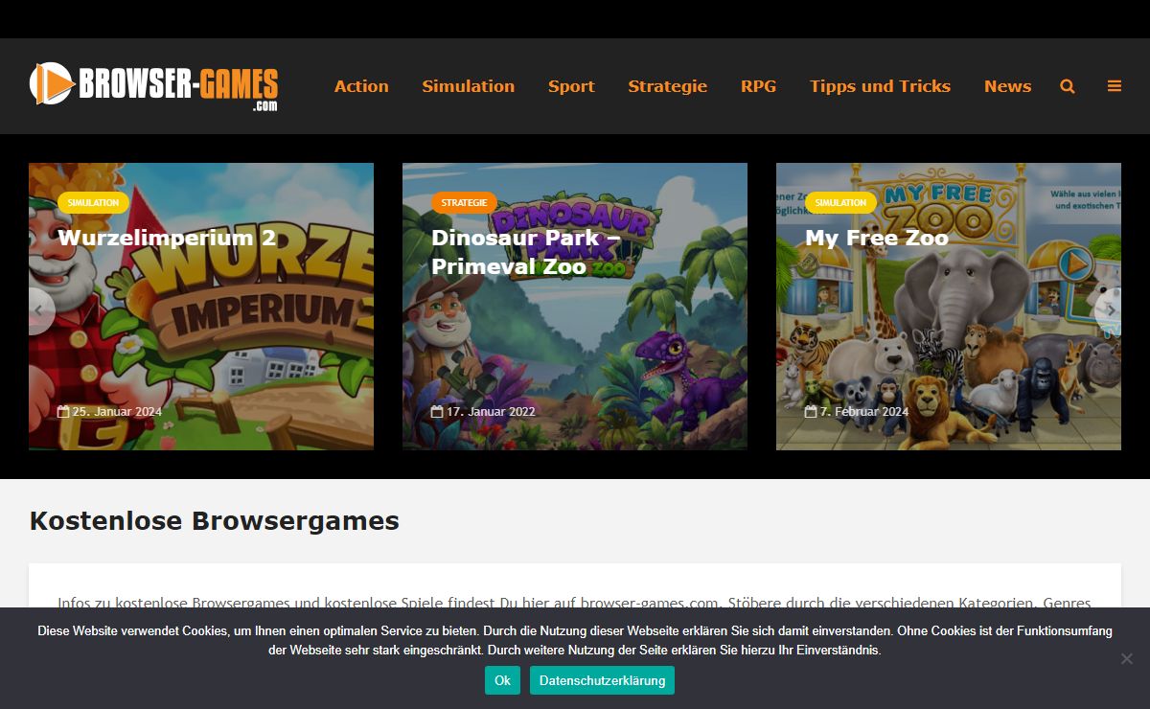Dismiss cookie notice with X icon
Viewport: 1150px width, 709px height.
[x=1127, y=658]
